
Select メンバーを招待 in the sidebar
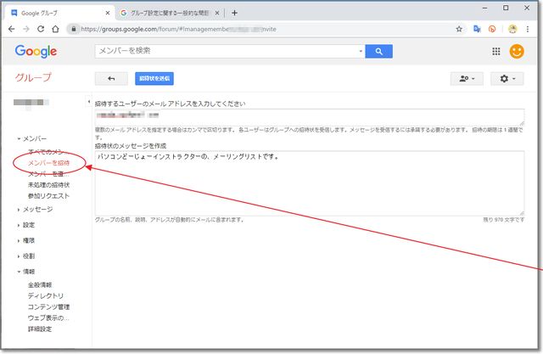tap(55, 162)
